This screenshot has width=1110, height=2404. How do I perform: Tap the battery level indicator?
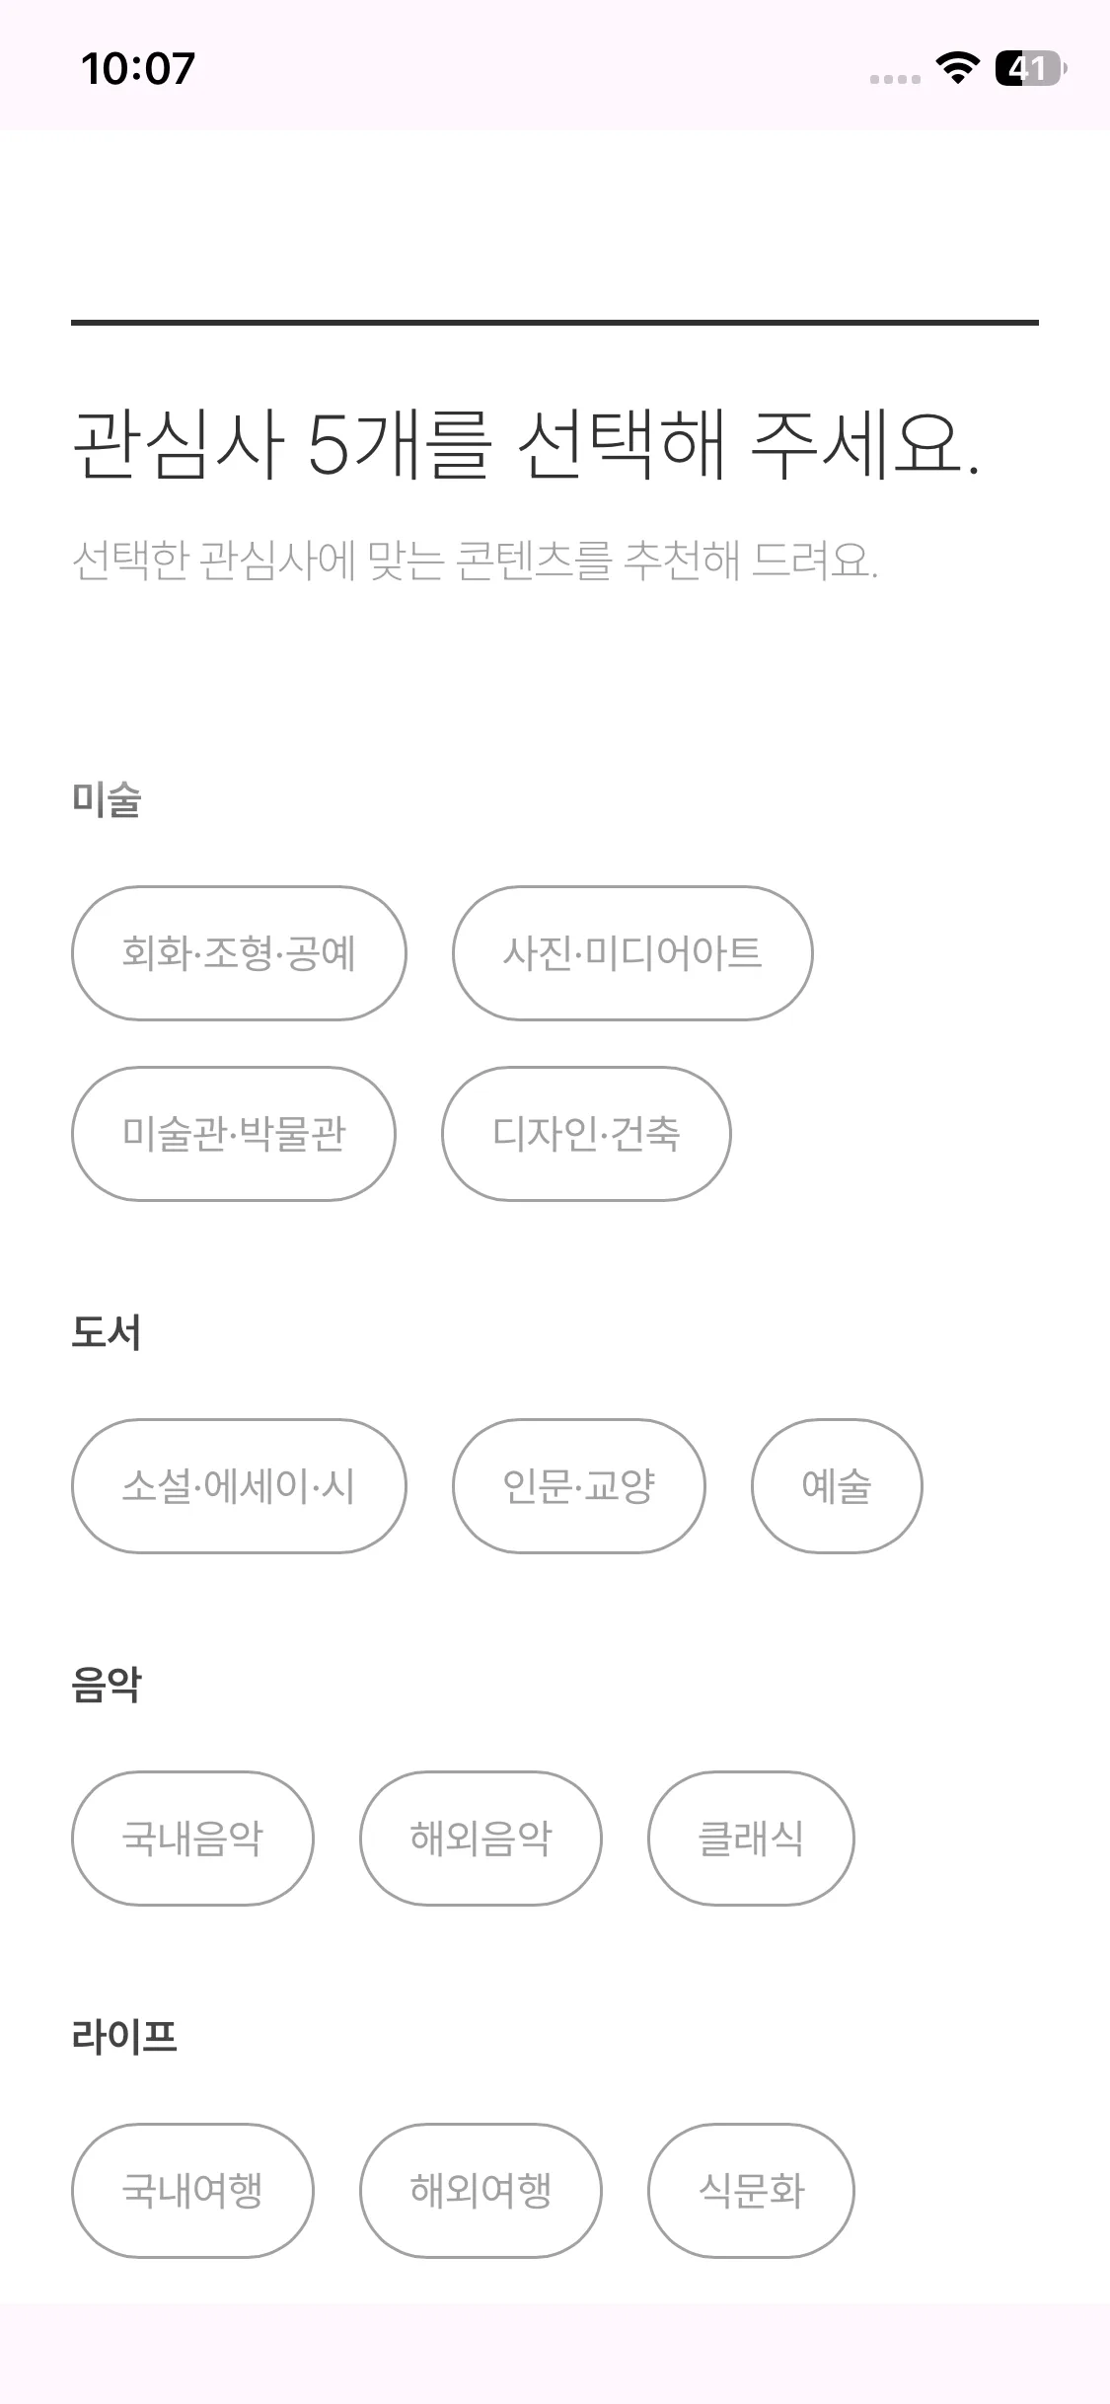pyautogui.click(x=1030, y=68)
